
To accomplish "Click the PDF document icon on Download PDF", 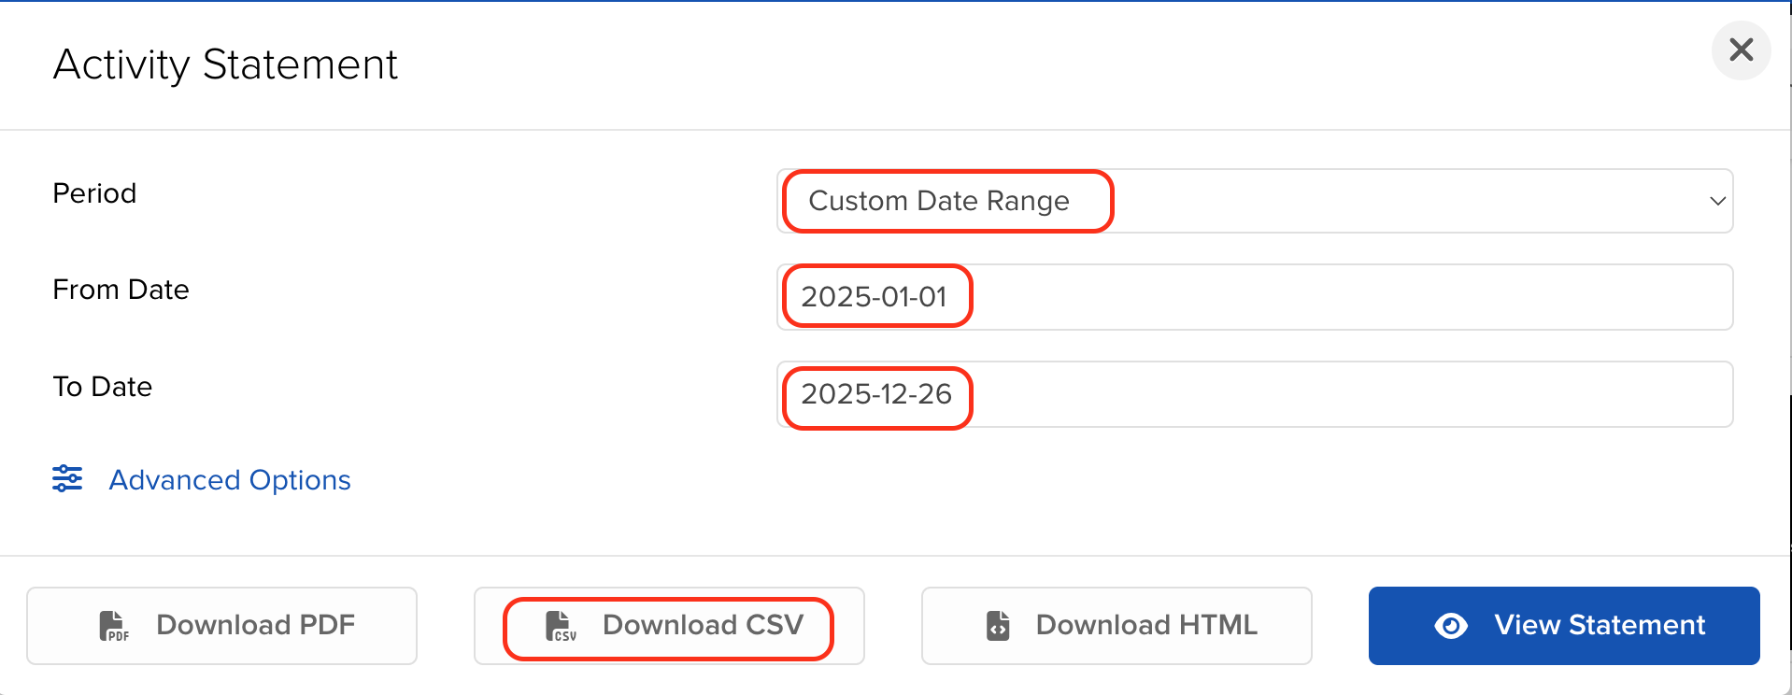I will pos(114,625).
